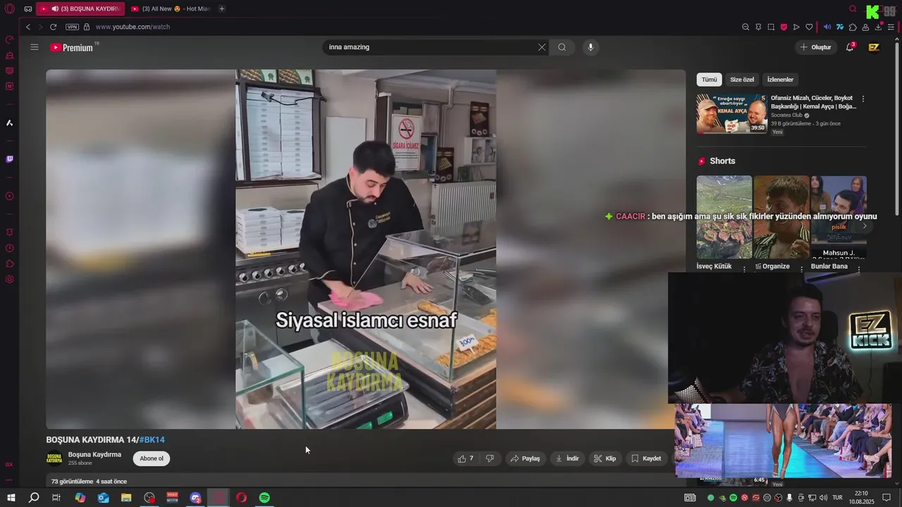The height and width of the screenshot is (507, 902).
Task: Open Windows taskbar search
Action: (34, 498)
